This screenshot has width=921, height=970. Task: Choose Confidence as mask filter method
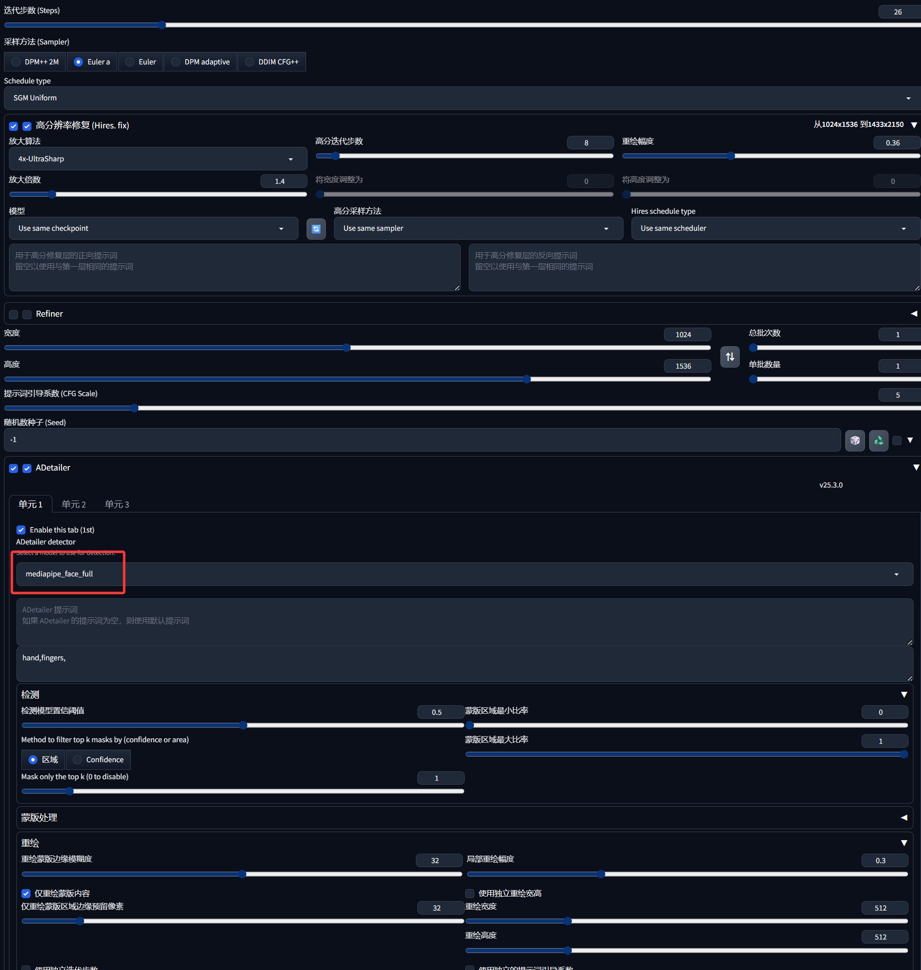[x=98, y=760]
